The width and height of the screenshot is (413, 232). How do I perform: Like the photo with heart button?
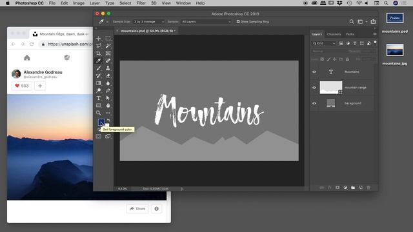point(21,86)
